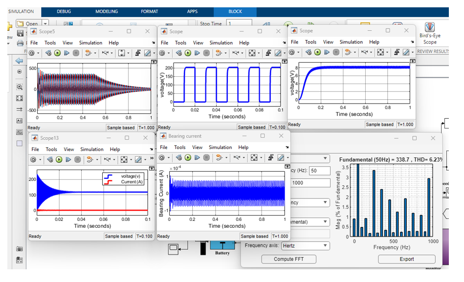Select zoom X tool in Scope5 toolbar
The height and width of the screenshot is (282, 464).
pyautogui.click(x=105, y=53)
